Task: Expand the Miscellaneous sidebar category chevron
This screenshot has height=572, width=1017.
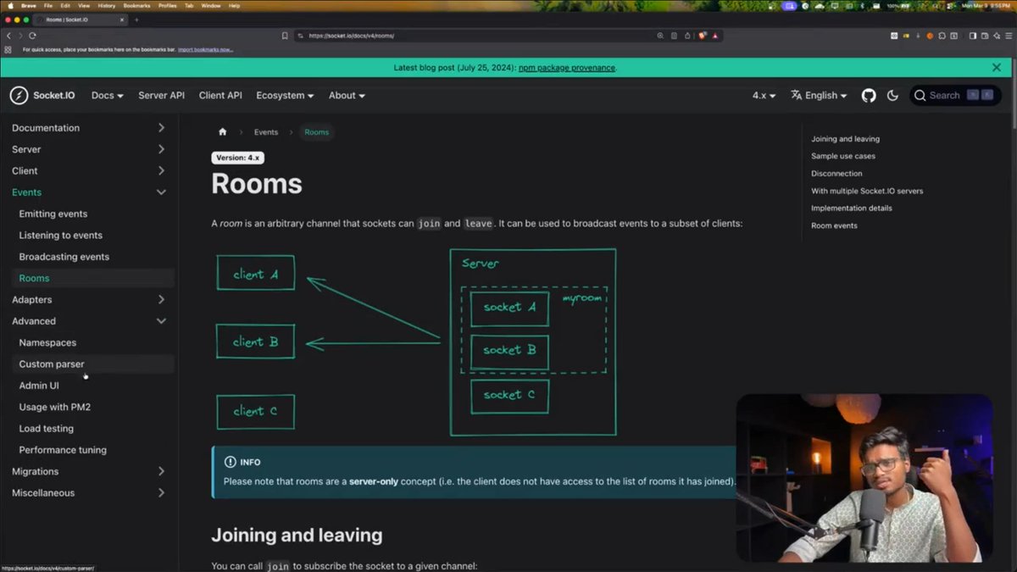Action: pos(161,492)
